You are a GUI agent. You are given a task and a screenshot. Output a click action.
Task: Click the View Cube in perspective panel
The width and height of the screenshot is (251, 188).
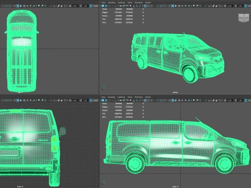tap(244, 18)
